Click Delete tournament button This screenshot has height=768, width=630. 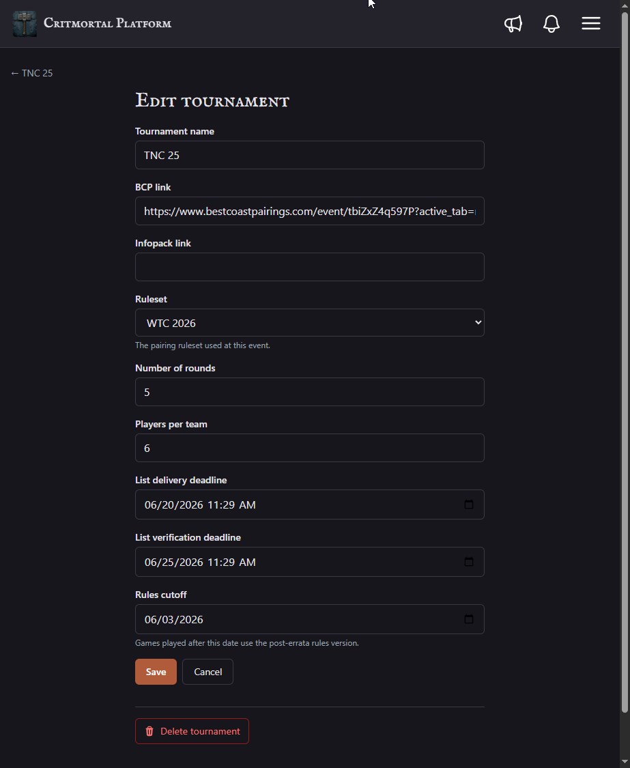point(192,731)
